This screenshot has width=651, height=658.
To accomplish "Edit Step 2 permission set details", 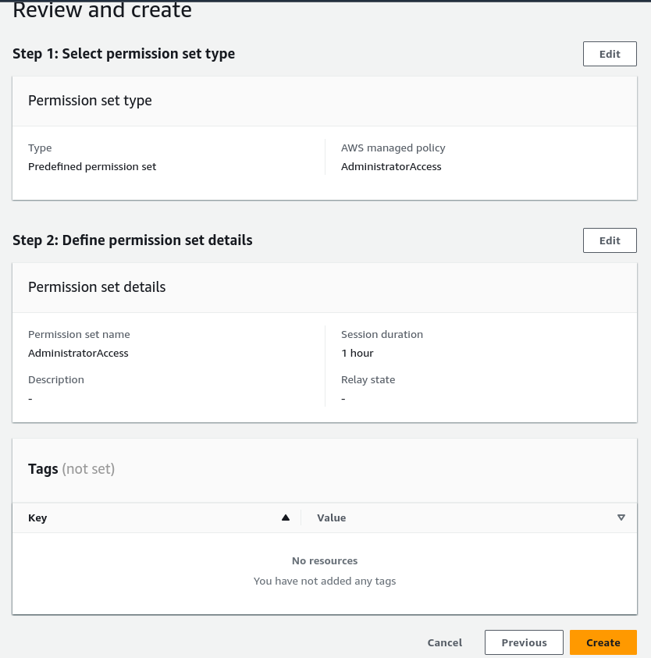I will point(610,240).
